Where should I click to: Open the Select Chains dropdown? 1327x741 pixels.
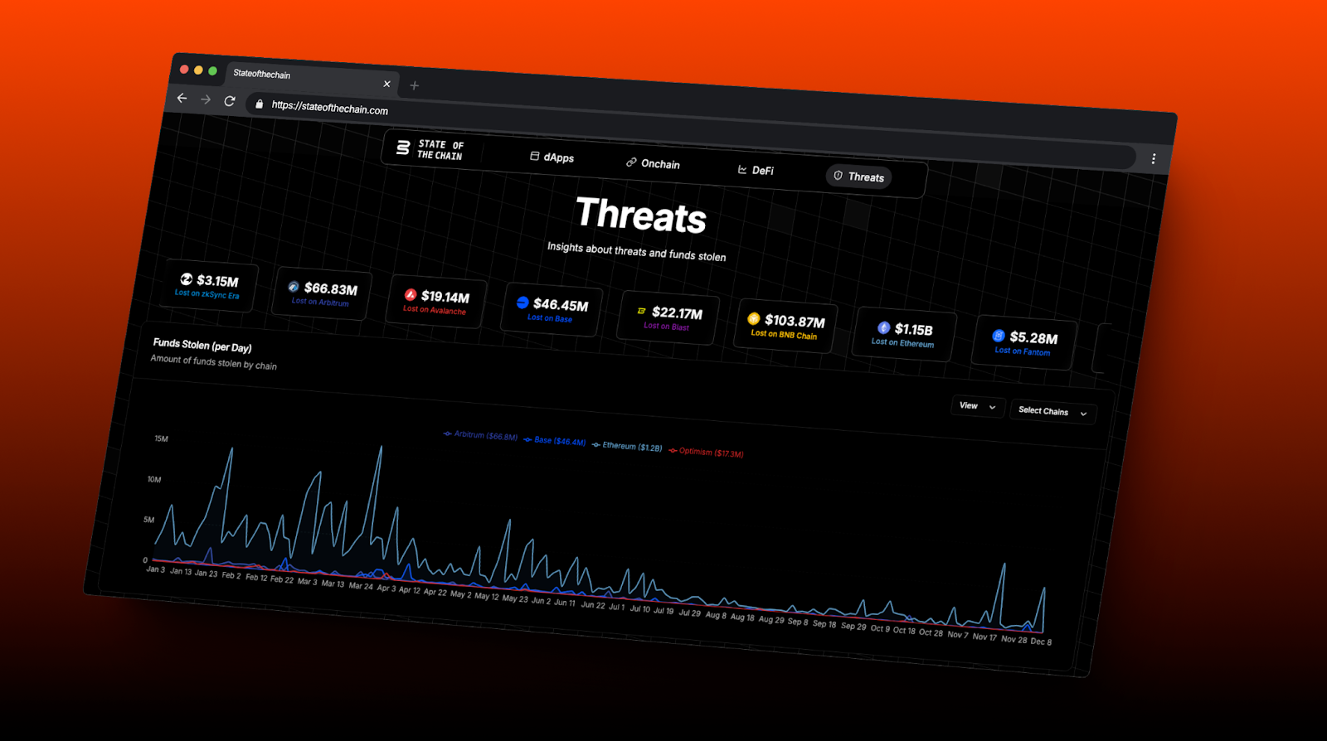1052,411
